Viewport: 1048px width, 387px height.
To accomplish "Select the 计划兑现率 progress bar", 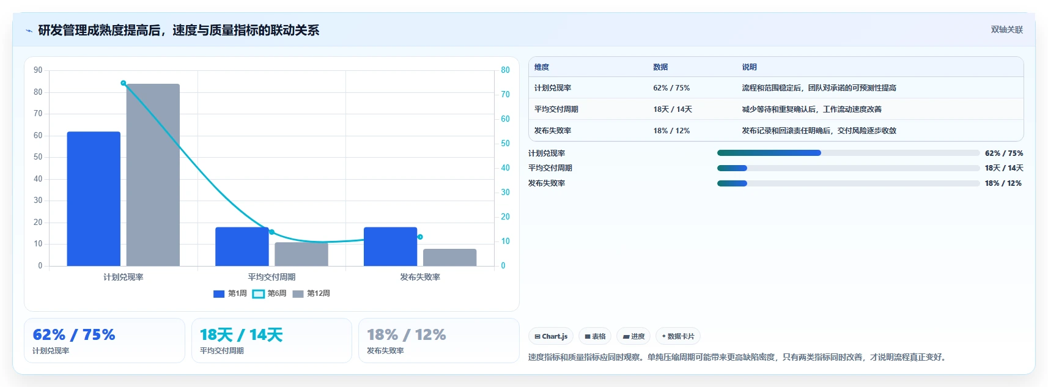I will [848, 153].
